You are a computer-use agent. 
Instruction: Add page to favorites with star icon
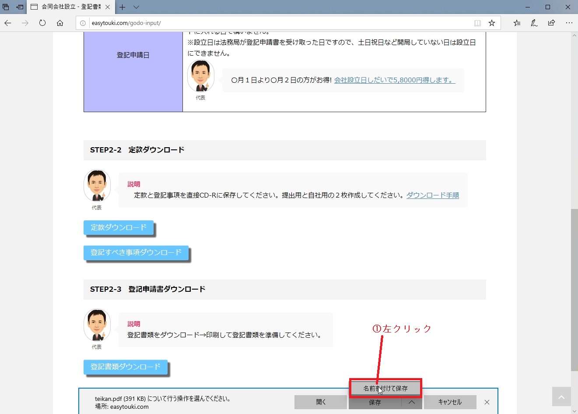(x=492, y=23)
